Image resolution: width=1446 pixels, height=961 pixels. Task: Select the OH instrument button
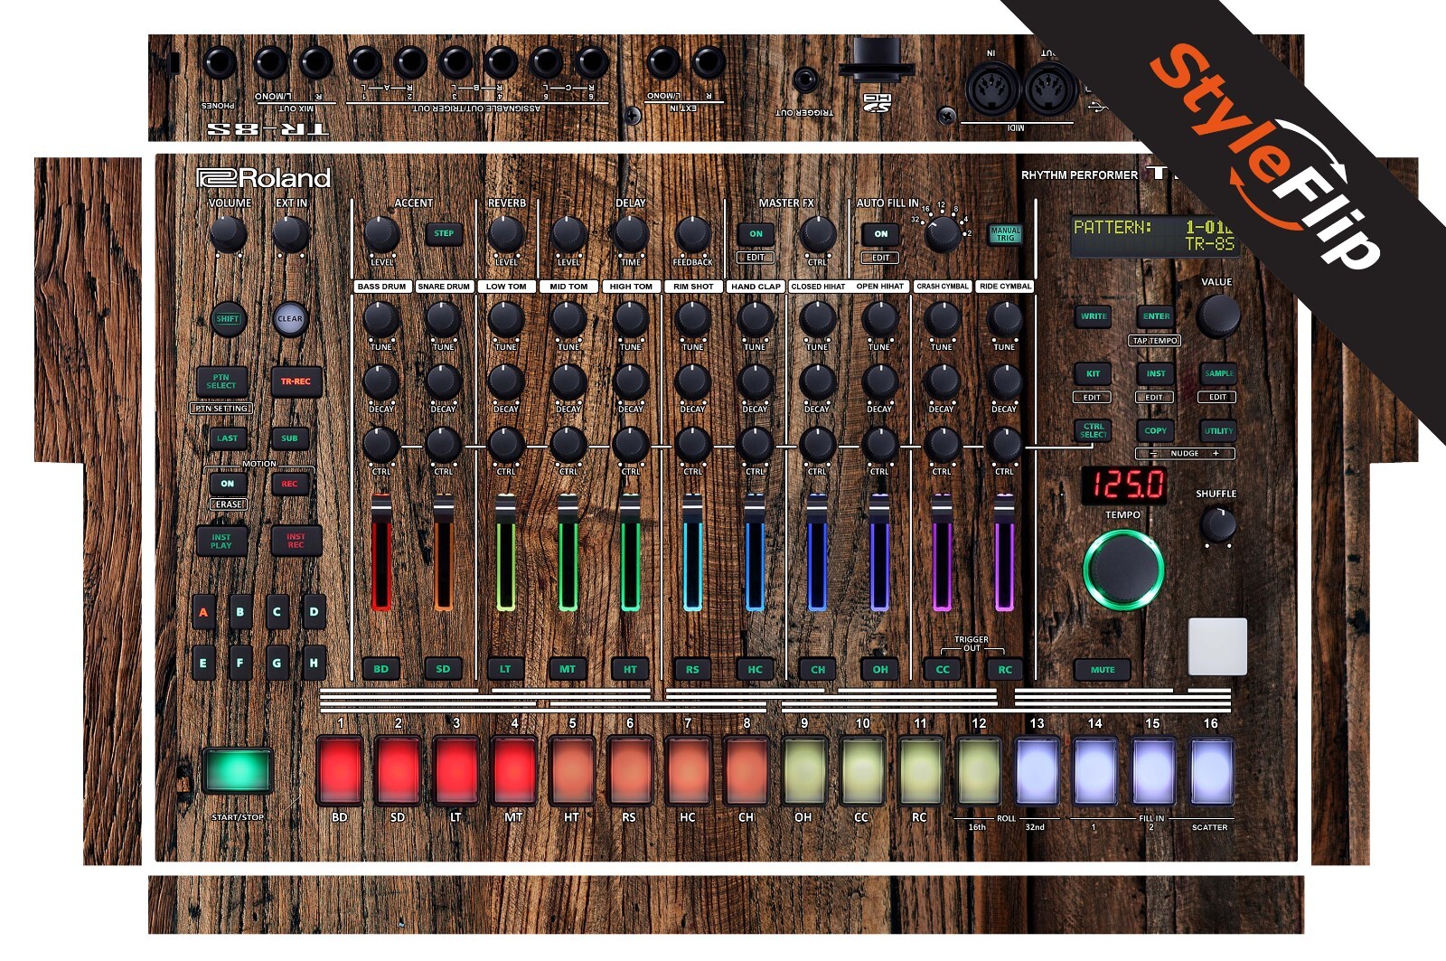pos(881,669)
